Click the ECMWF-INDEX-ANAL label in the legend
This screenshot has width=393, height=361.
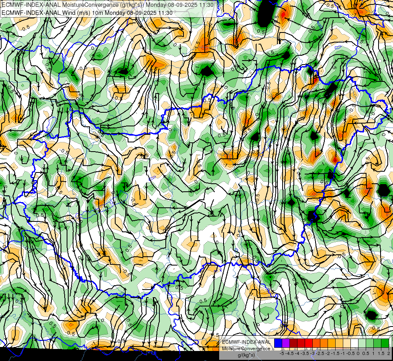coord(246,342)
